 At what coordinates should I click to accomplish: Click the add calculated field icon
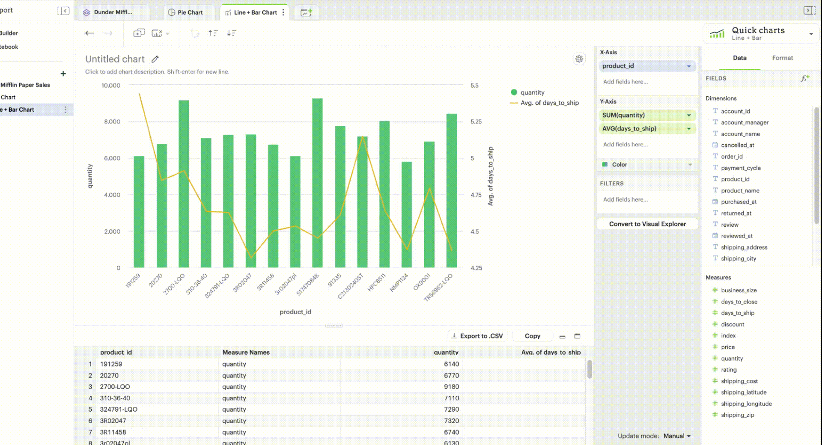click(x=805, y=78)
